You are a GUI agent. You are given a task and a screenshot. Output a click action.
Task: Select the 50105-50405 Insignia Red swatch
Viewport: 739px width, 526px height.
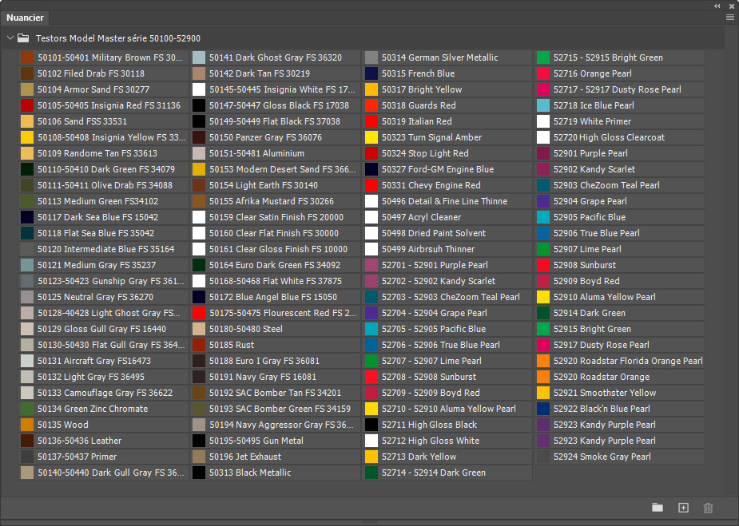tap(27, 105)
